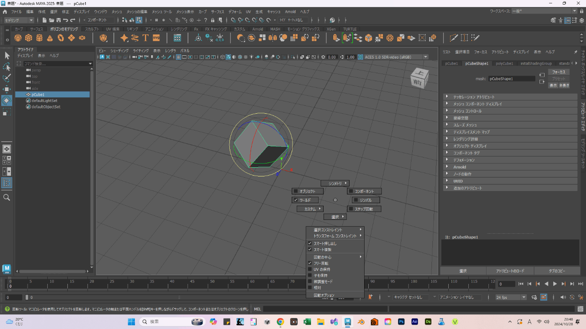Click the フォーカス button in Attribute Editor
586x329 pixels.
click(x=559, y=72)
